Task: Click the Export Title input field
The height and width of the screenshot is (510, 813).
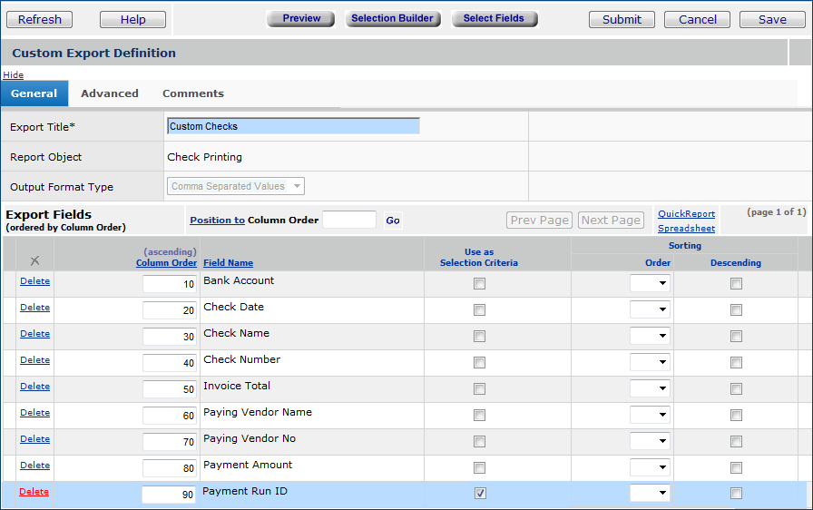Action: [x=293, y=127]
